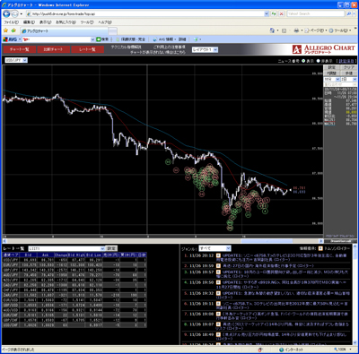
Task: Click the icon beside the 11/26 19:32 news item
Action: tap(218, 293)
